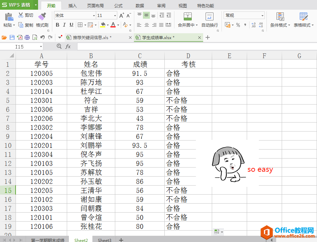317x242 pixels.
Task: Toggle Bold formatting
Action: click(x=57, y=25)
